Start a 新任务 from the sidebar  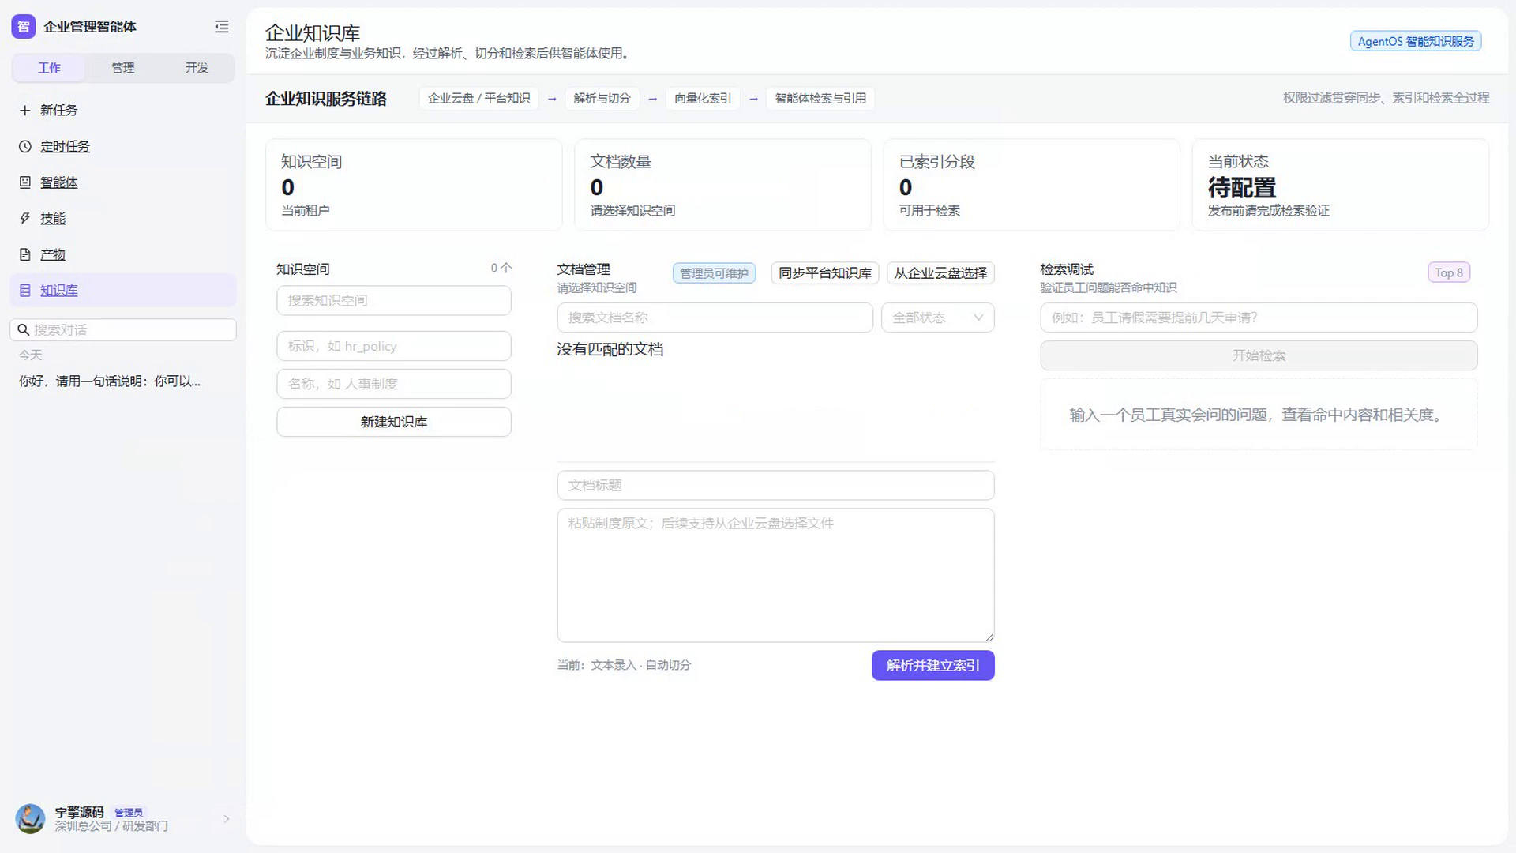point(123,111)
